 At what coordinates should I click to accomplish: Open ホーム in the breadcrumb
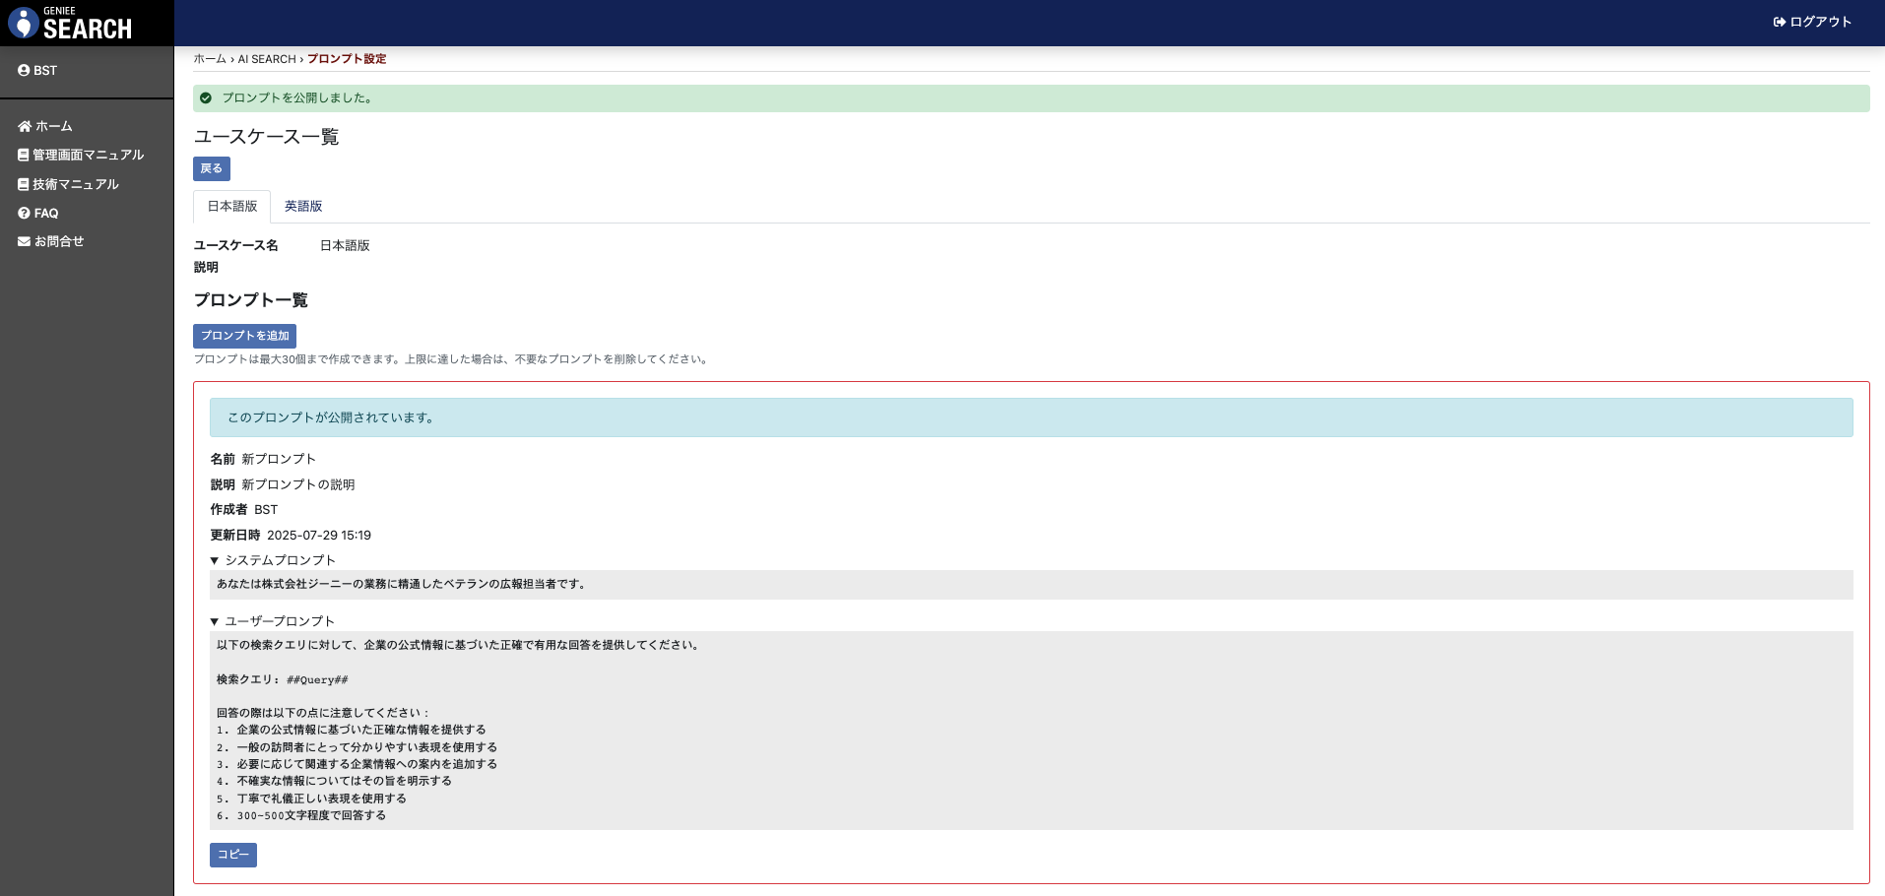click(210, 59)
